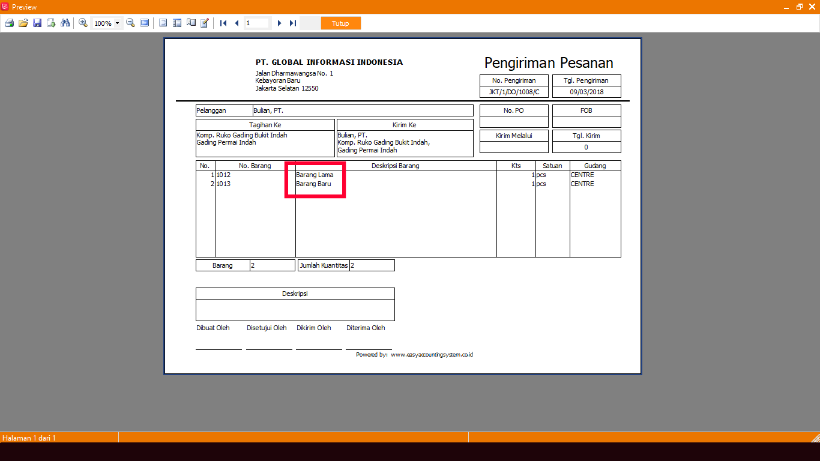Click the 'Jumlah Kuantitas' label
The image size is (820, 461).
324,265
